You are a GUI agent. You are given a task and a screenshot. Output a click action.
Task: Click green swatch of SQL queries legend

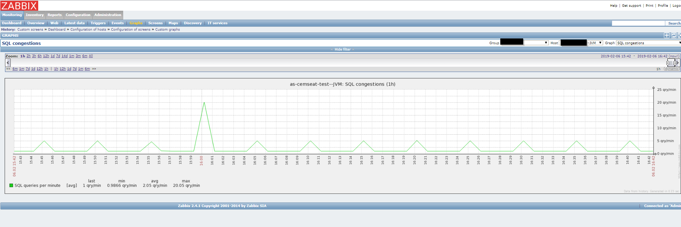11,185
